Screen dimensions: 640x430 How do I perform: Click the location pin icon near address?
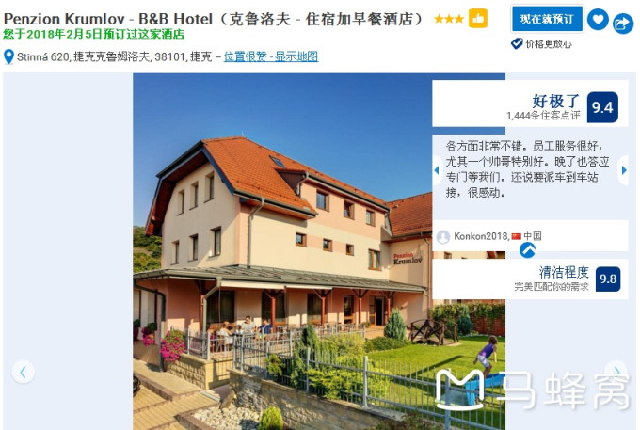click(x=8, y=56)
